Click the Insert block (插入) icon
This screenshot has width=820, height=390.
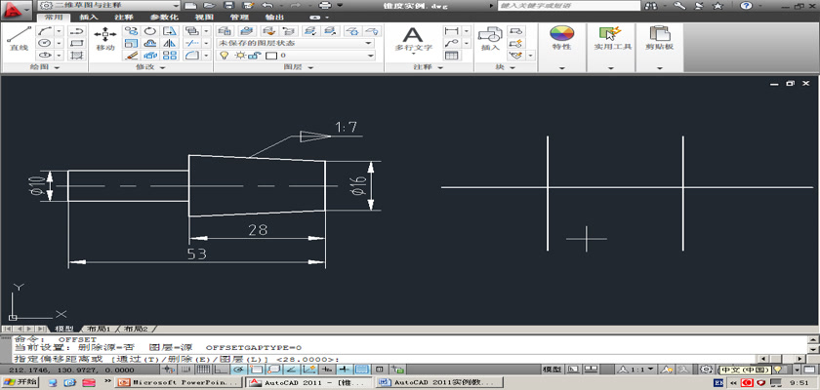[x=490, y=39]
